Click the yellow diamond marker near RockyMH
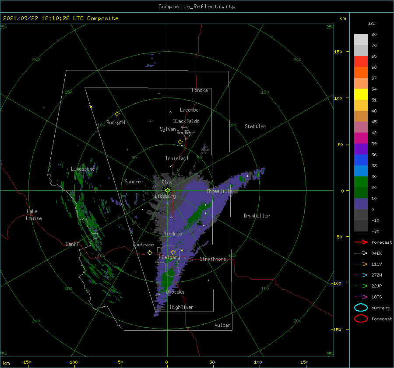The image size is (394, 368). 117,114
